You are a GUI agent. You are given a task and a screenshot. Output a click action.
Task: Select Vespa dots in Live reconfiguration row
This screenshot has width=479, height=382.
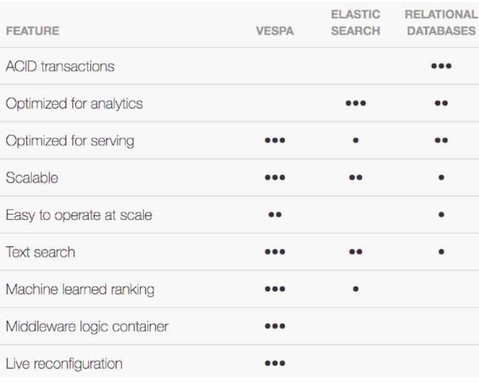pyautogui.click(x=275, y=363)
